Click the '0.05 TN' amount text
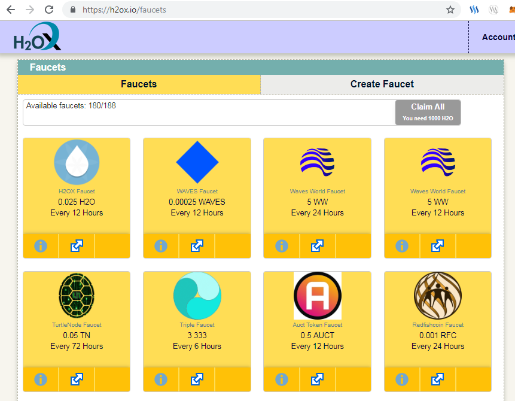The height and width of the screenshot is (401, 515). coord(77,335)
